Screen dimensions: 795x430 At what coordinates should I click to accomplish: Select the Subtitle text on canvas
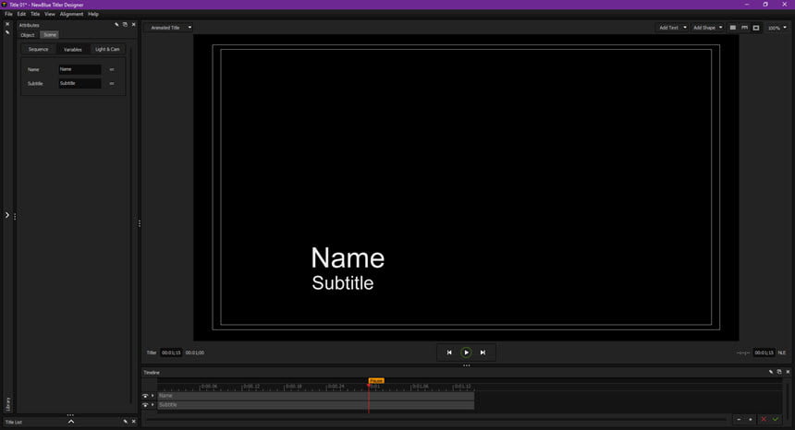click(x=343, y=282)
